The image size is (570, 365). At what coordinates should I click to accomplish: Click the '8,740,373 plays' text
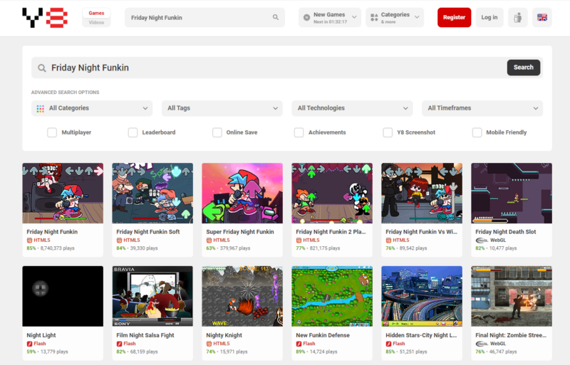click(58, 248)
